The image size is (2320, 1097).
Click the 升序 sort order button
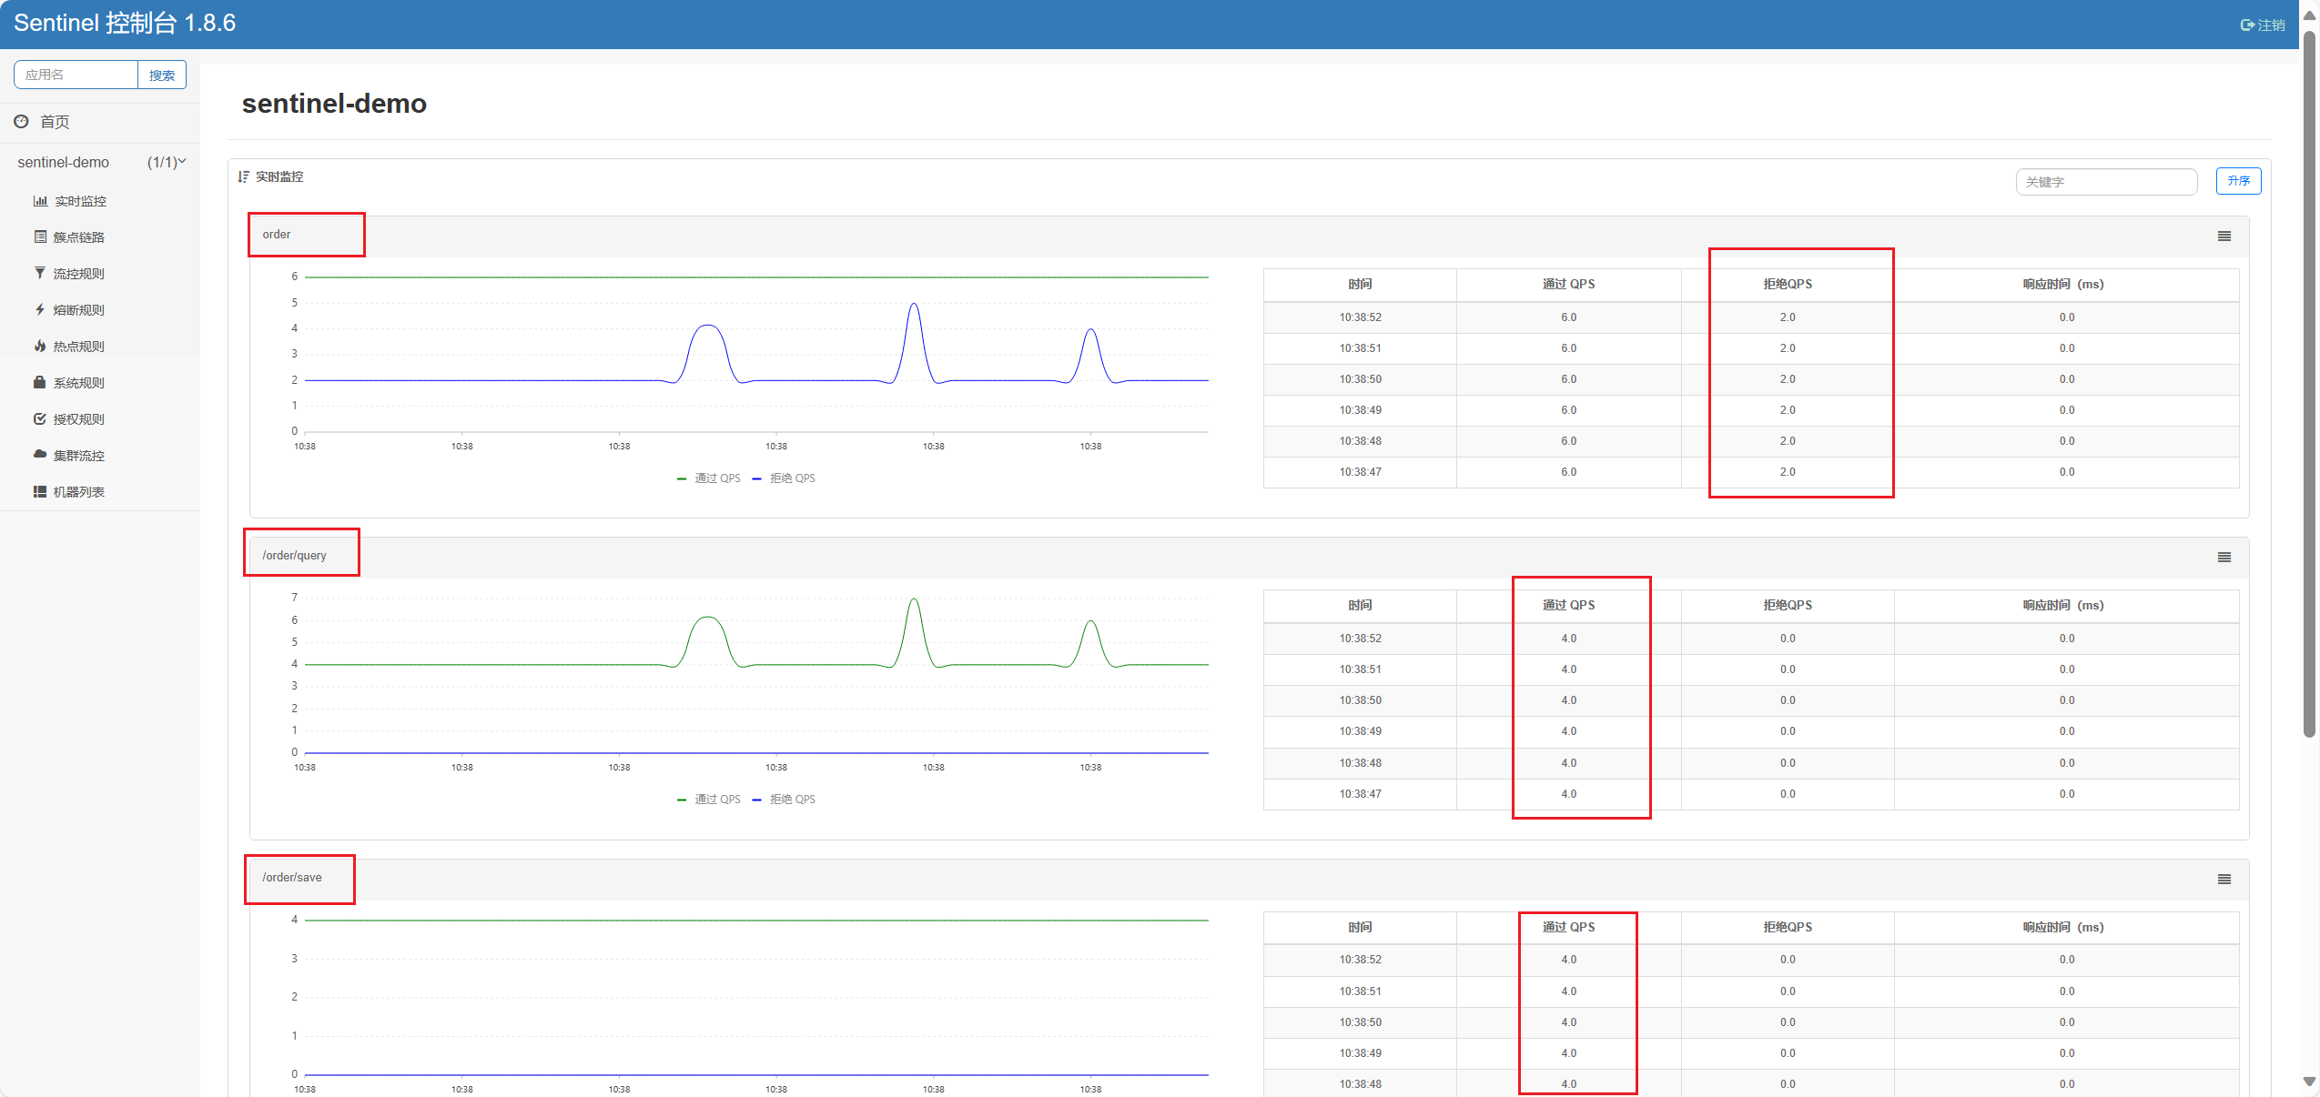(2238, 181)
